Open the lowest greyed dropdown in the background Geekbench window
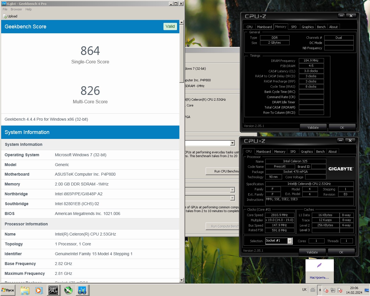370x296 pixels. 232,198
